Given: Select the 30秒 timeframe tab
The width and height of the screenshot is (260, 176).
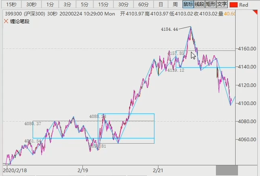Looking at the screenshot, I should (31, 4).
